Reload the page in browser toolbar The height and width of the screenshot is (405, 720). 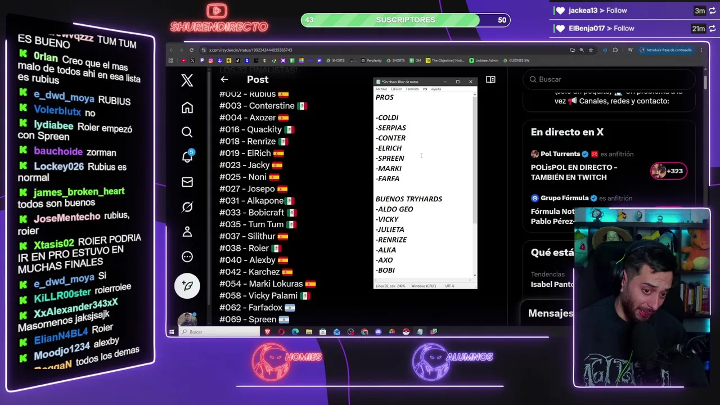pos(191,50)
